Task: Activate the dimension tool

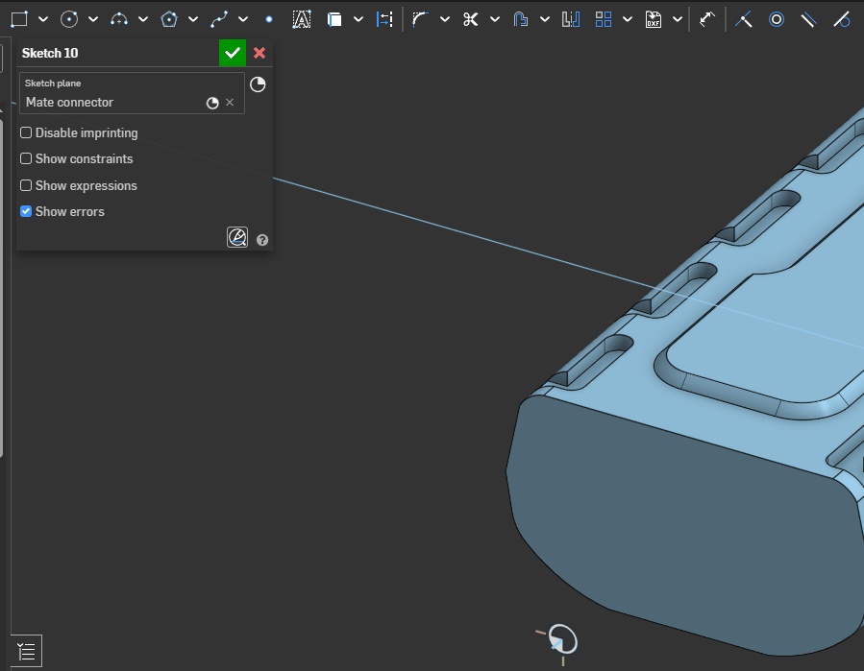Action: (x=706, y=19)
